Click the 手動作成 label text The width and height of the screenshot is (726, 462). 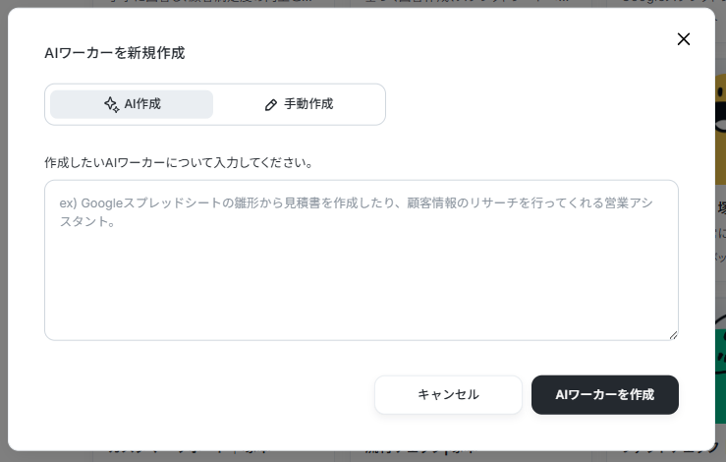[308, 104]
